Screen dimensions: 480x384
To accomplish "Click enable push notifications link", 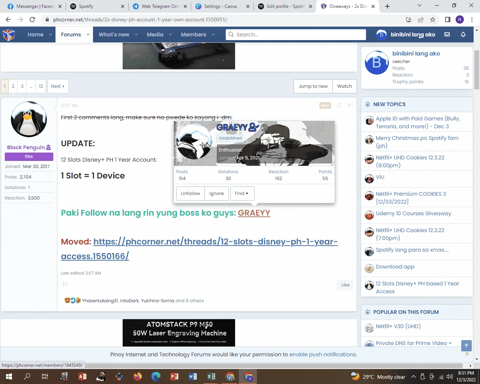I will pyautogui.click(x=322, y=354).
